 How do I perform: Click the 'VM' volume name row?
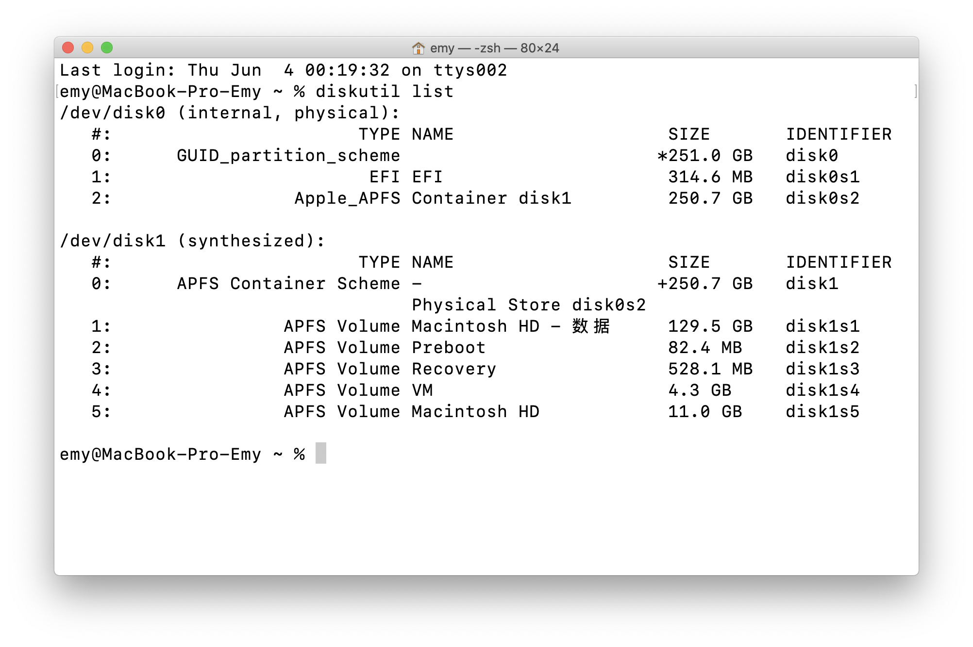[422, 390]
